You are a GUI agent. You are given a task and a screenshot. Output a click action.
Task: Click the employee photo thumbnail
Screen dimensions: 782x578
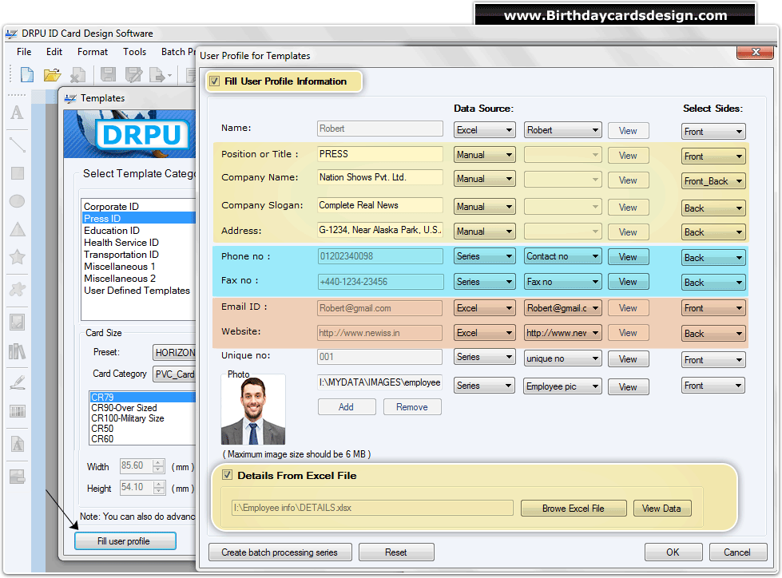pos(253,410)
